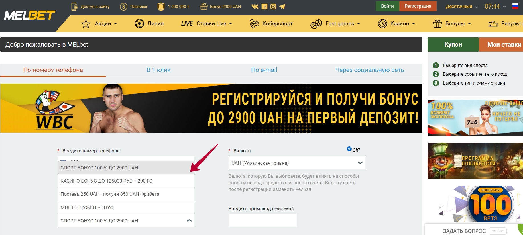
Task: Click the shield icon next to 1 000 000 €
Action: (x=161, y=7)
